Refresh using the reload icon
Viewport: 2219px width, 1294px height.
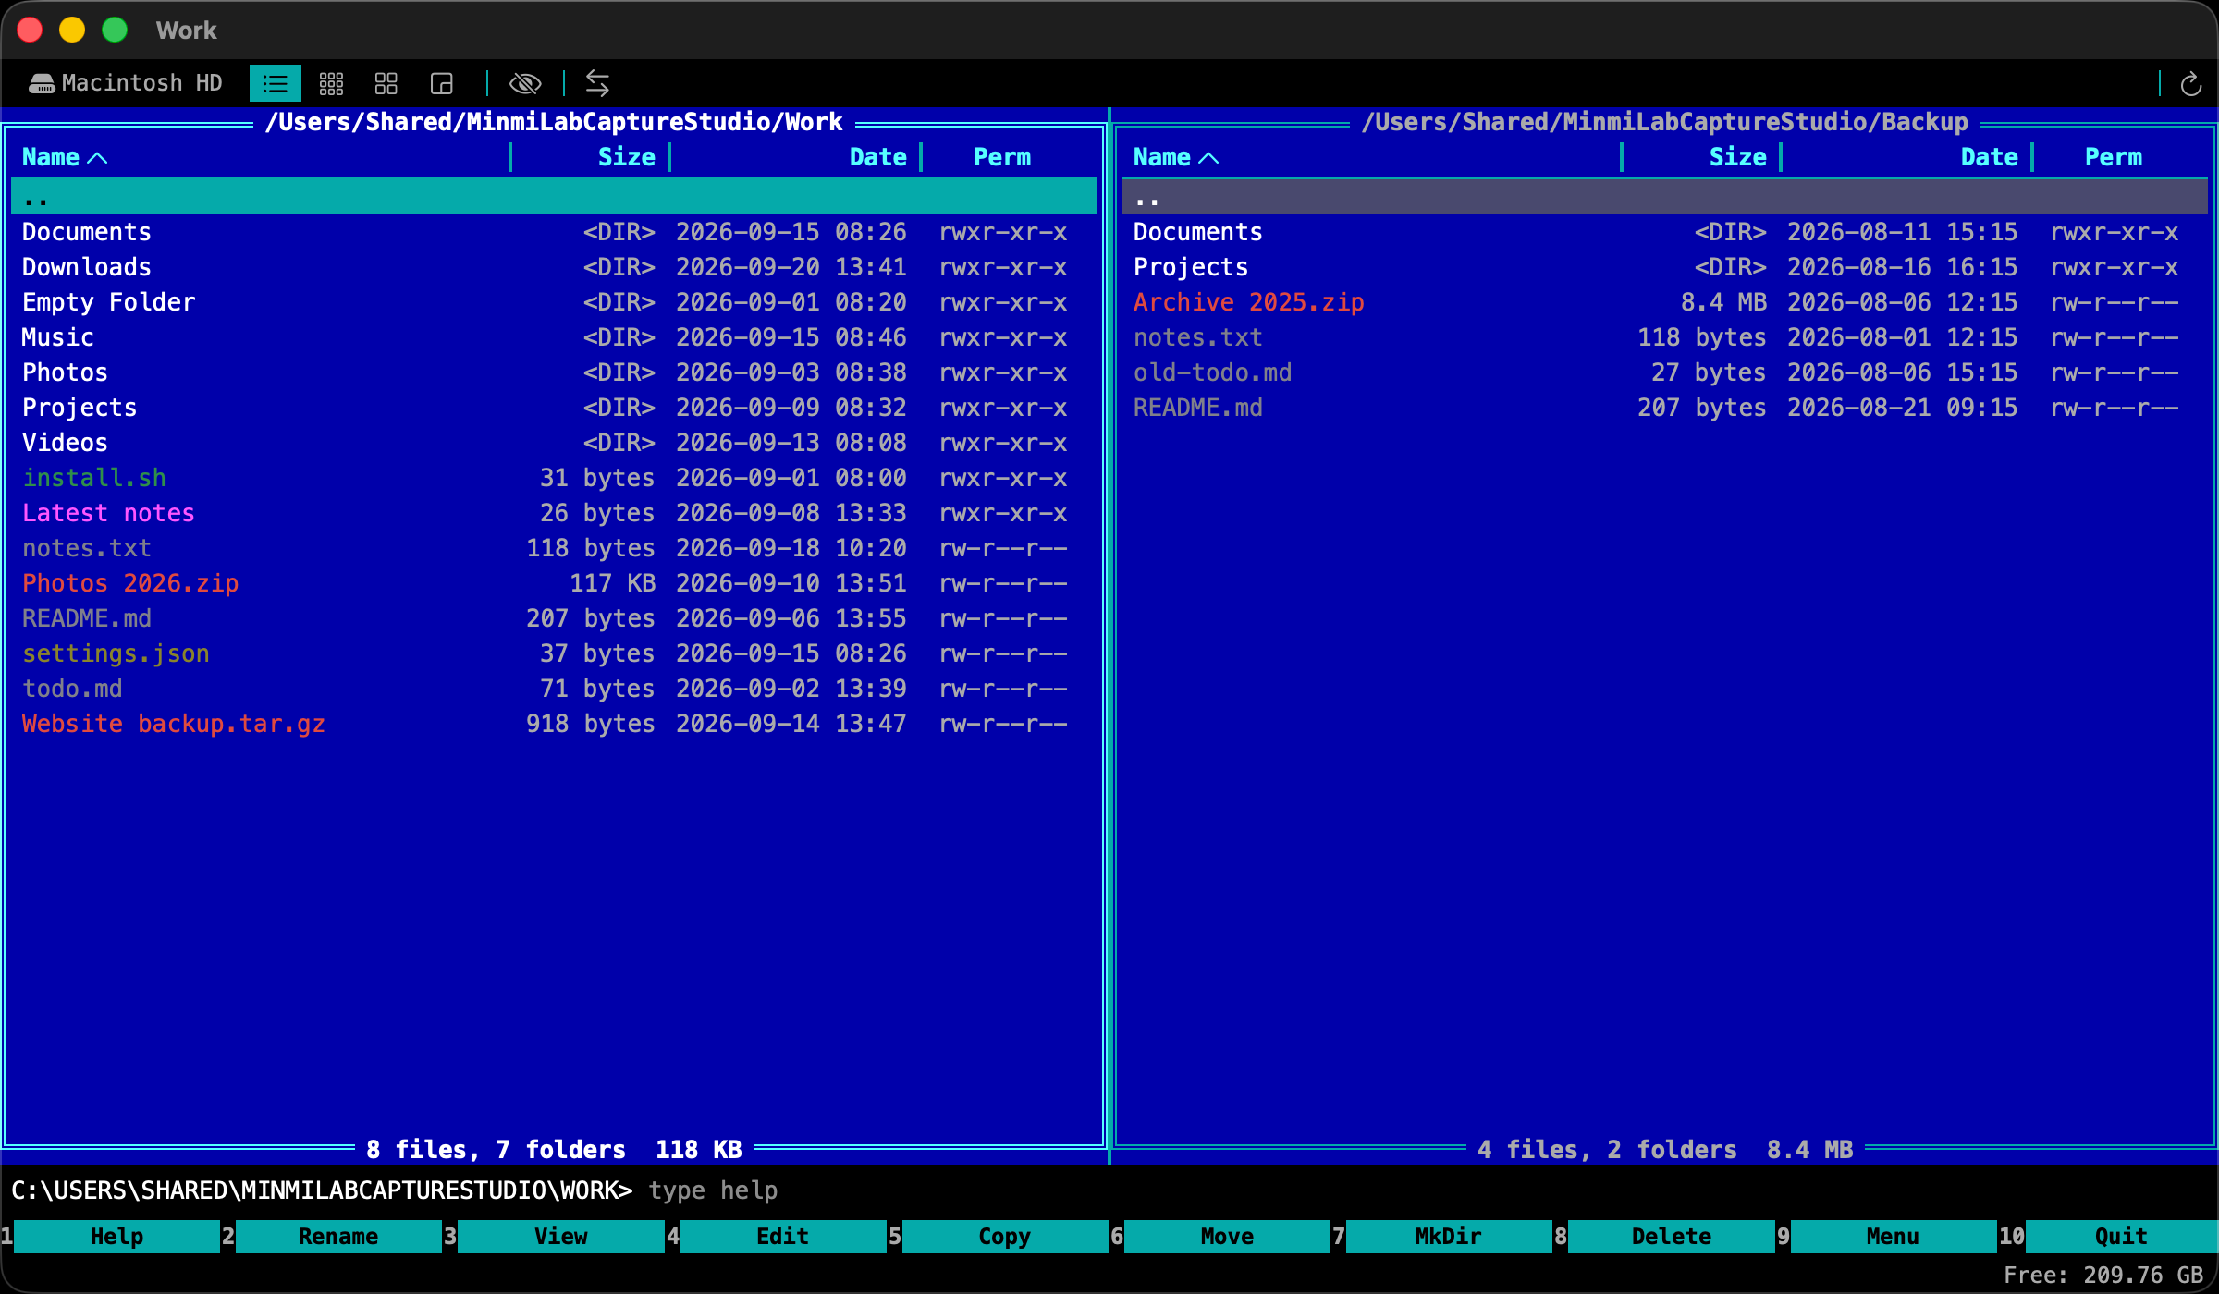tap(2190, 84)
